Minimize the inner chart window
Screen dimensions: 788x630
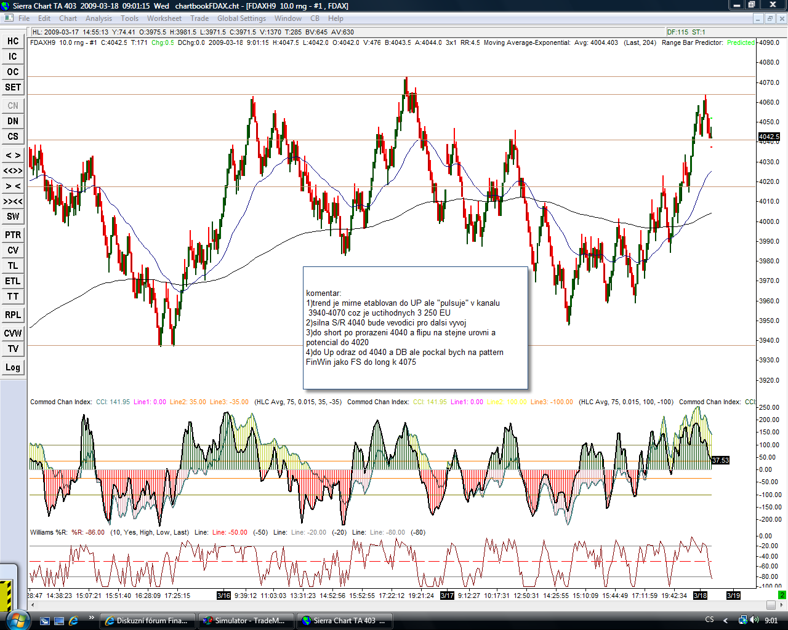[x=758, y=18]
